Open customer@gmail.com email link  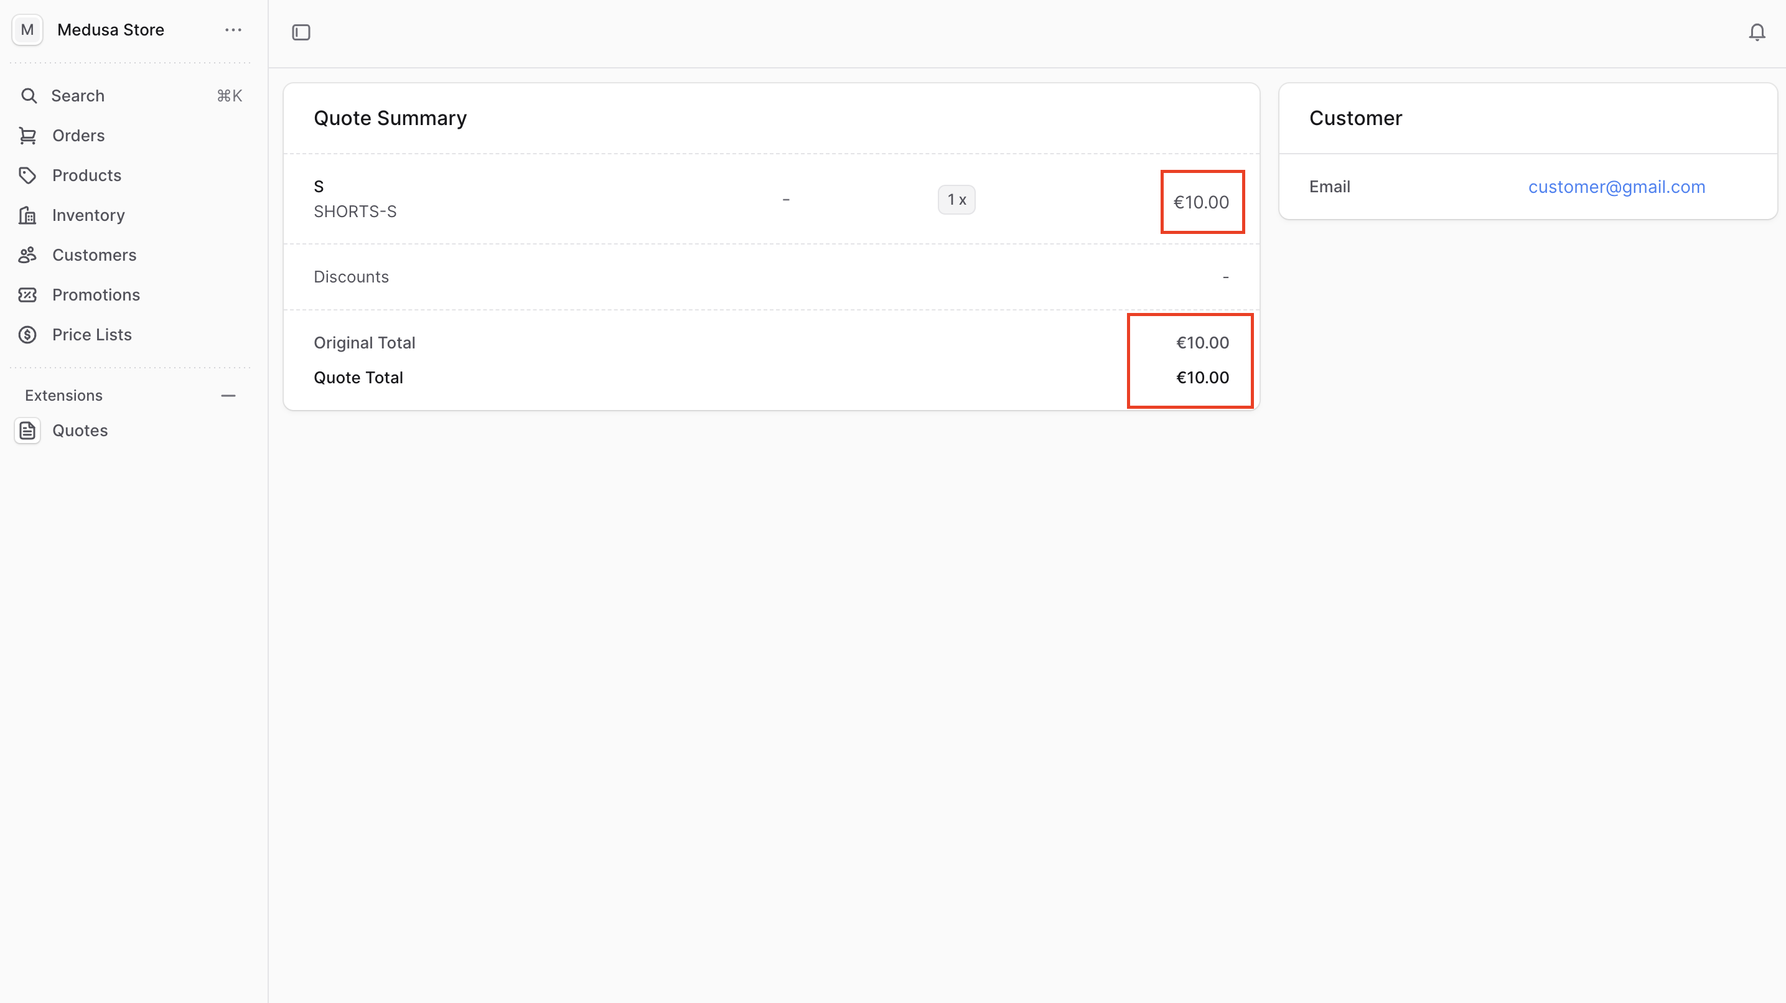[x=1616, y=187]
